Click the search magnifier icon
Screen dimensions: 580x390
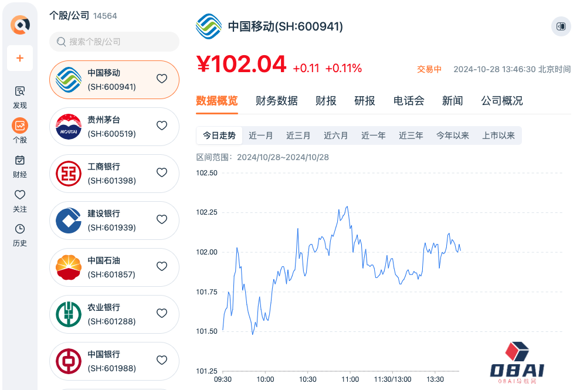(x=61, y=42)
